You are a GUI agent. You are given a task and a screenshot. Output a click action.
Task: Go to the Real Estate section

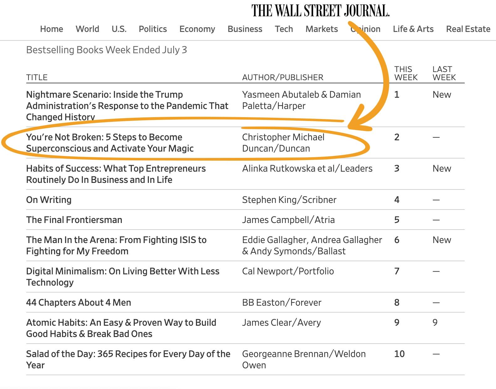pos(468,29)
